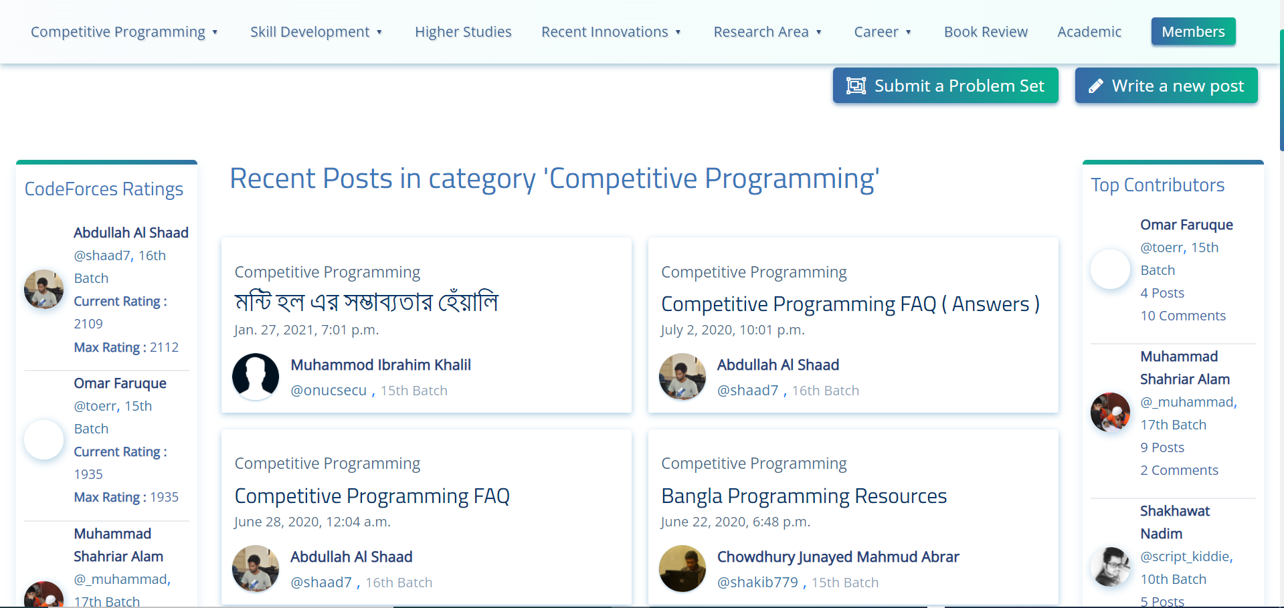The width and height of the screenshot is (1284, 608).
Task: Open the Book Review menu item
Action: (986, 32)
